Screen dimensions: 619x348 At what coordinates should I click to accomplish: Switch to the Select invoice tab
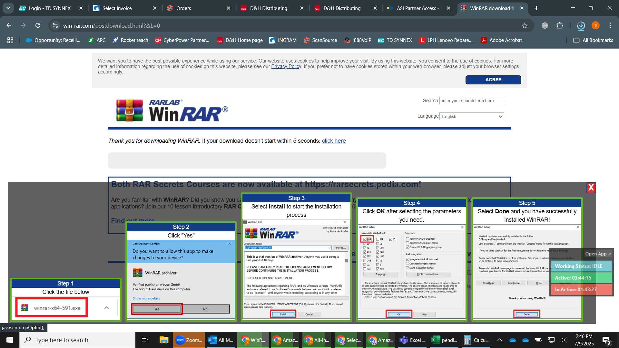pyautogui.click(x=117, y=8)
